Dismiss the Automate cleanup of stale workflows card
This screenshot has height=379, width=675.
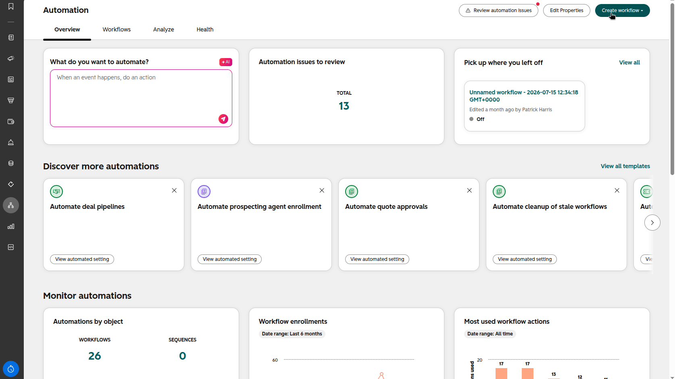pyautogui.click(x=617, y=190)
